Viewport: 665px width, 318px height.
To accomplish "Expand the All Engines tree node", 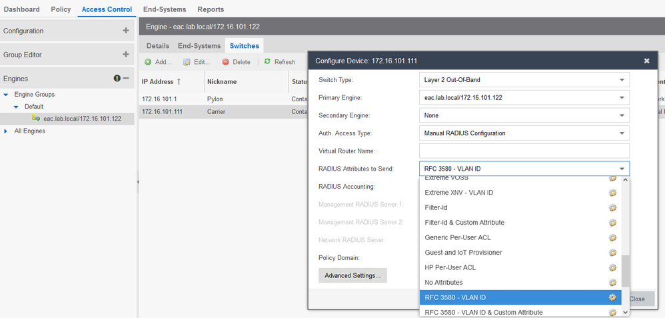I will (x=7, y=131).
